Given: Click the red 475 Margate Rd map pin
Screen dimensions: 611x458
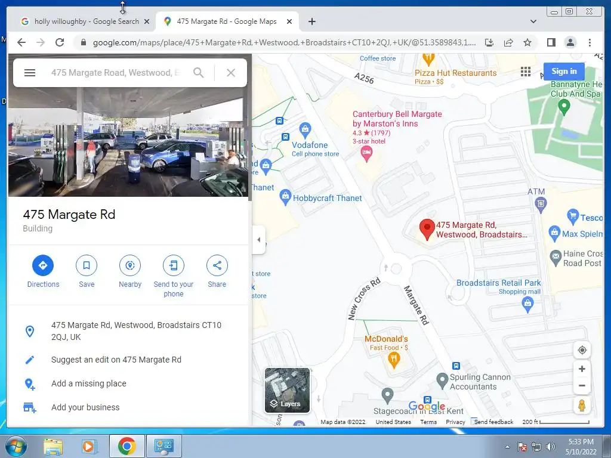Looking at the screenshot, I should click(427, 230).
